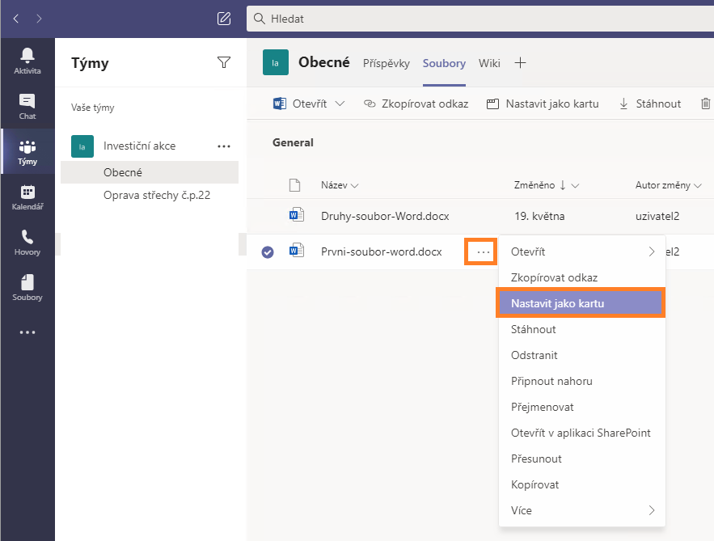Show more apps in left sidebar

click(x=27, y=332)
